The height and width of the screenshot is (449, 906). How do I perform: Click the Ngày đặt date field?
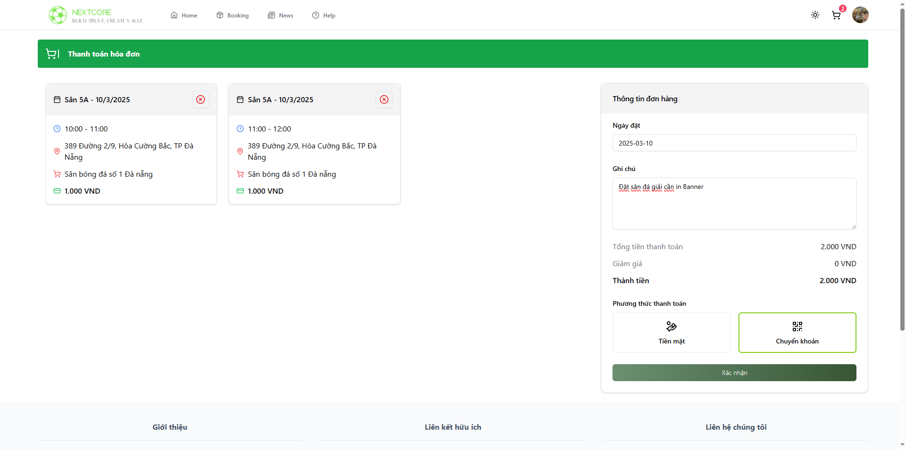coord(734,143)
